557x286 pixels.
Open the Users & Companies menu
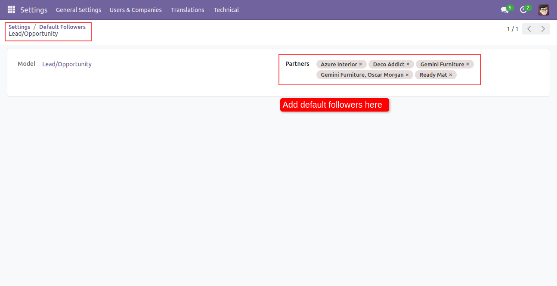(136, 9)
